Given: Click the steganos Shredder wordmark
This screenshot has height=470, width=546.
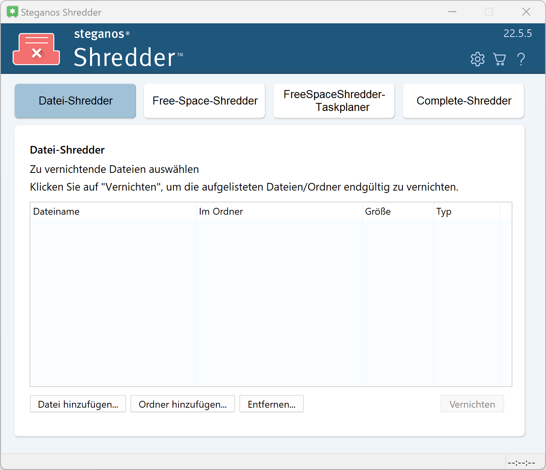Looking at the screenshot, I should coord(102,34).
